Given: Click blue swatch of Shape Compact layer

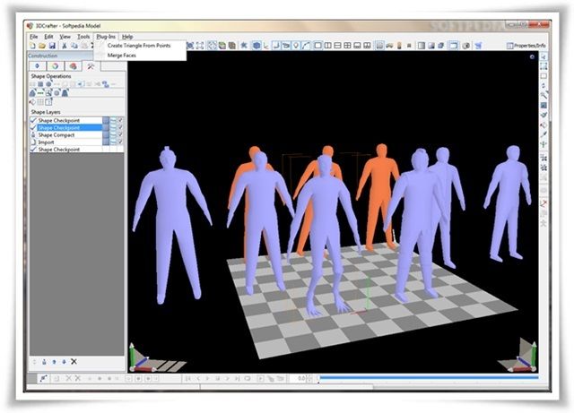Looking at the screenshot, I should tap(106, 135).
